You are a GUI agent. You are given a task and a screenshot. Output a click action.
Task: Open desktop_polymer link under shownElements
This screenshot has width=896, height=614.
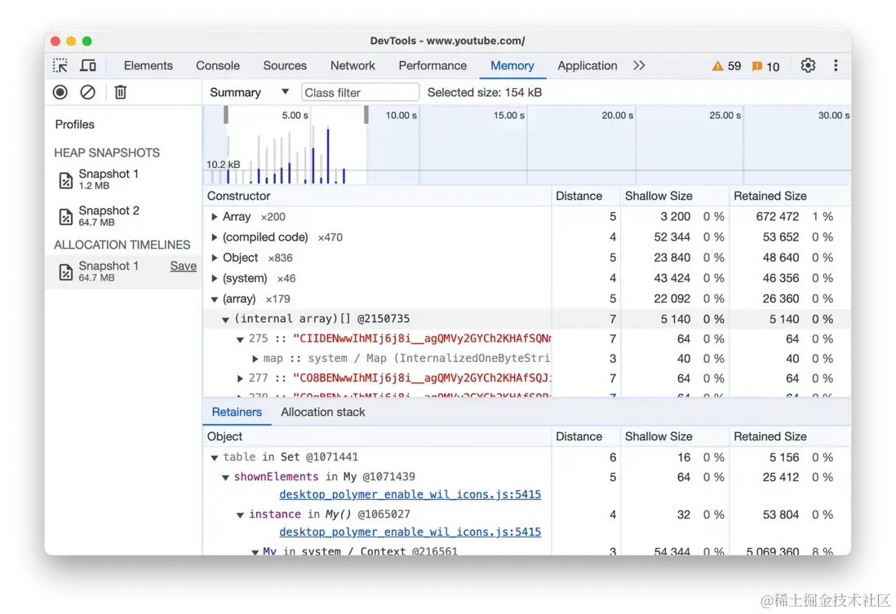[x=410, y=495]
